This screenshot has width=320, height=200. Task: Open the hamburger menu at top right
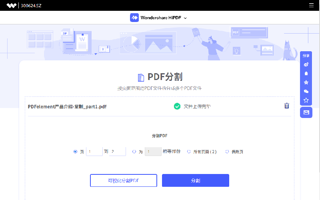pyautogui.click(x=311, y=6)
